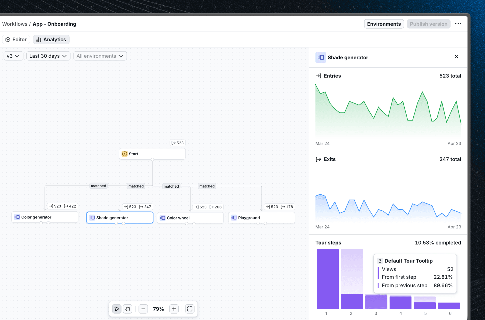
Task: Zoom in using the plus icon
Action: (x=174, y=309)
